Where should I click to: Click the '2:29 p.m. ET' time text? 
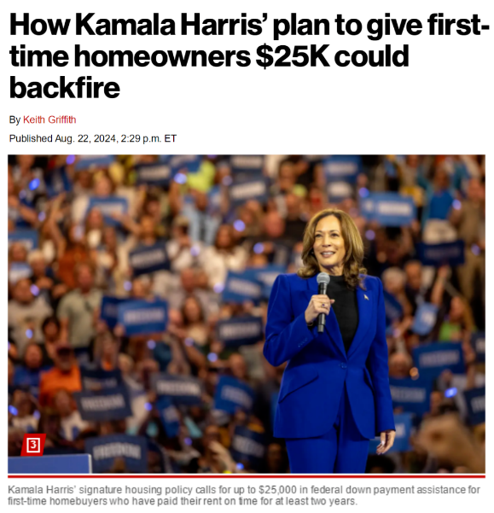click(148, 139)
